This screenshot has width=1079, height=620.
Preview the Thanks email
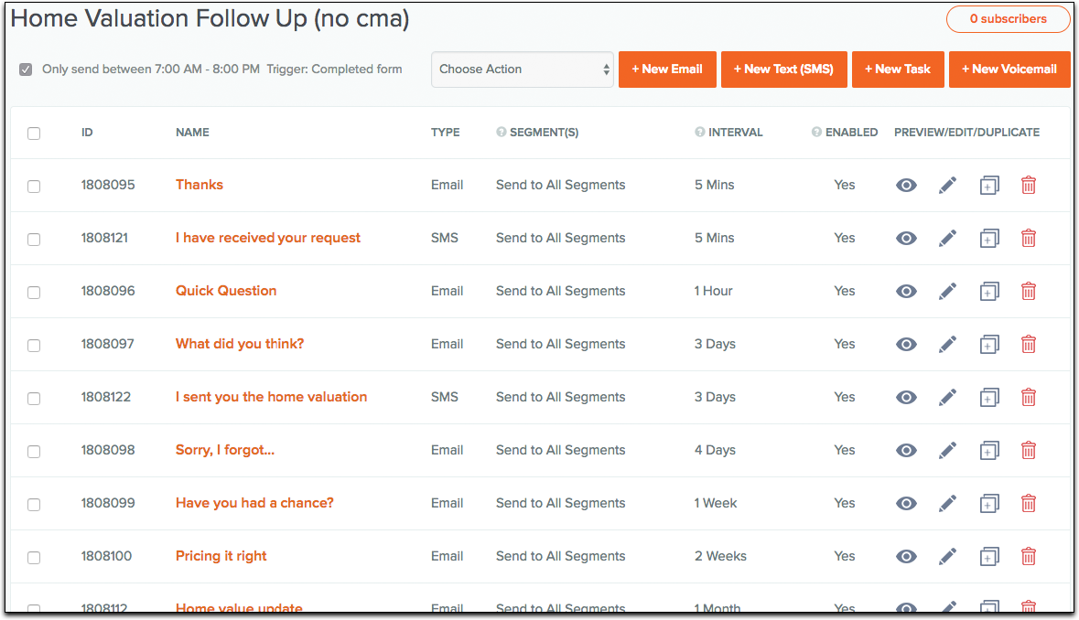click(906, 186)
